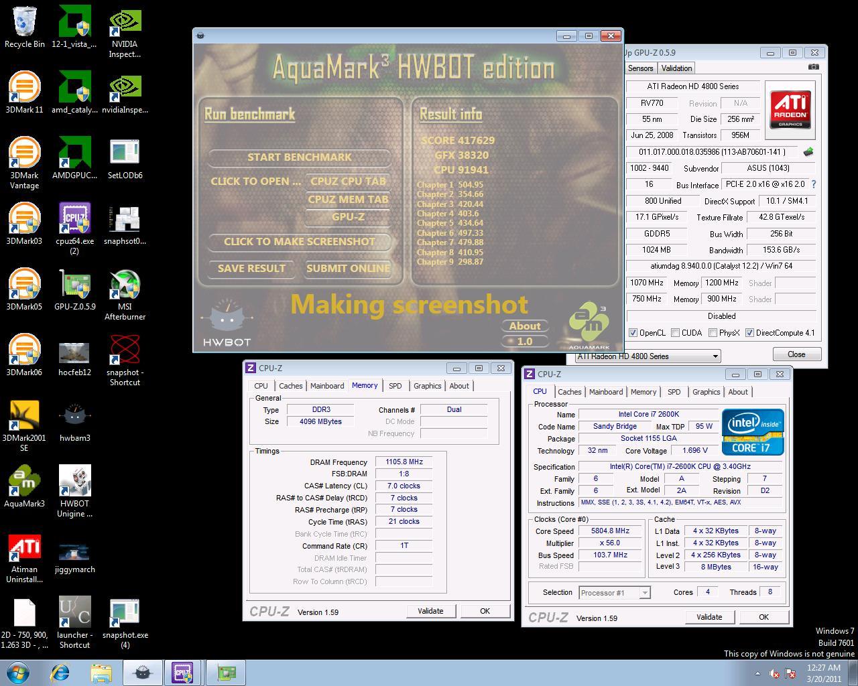The width and height of the screenshot is (858, 686).
Task: Open the hwbam3 desktop icon
Action: [x=74, y=421]
